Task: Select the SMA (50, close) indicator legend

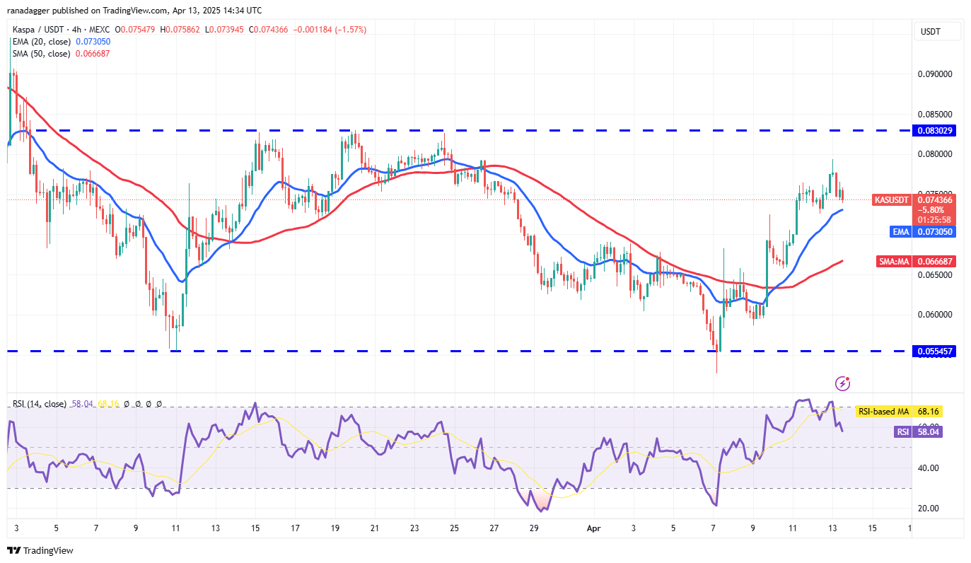Action: point(41,54)
